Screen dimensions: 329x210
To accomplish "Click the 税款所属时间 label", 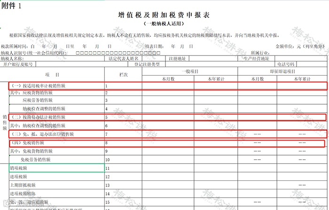I will coord(16,47).
